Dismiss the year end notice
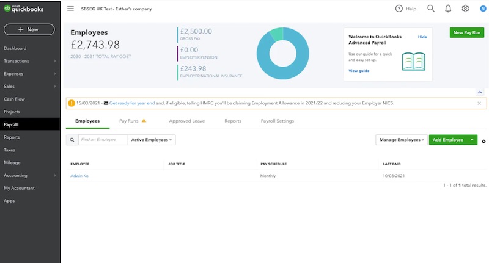 click(x=479, y=103)
